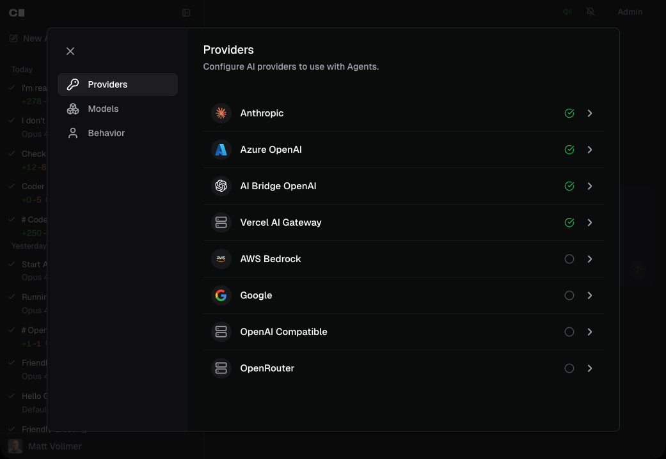Open the AWS Bedrock provider name

coord(271,259)
